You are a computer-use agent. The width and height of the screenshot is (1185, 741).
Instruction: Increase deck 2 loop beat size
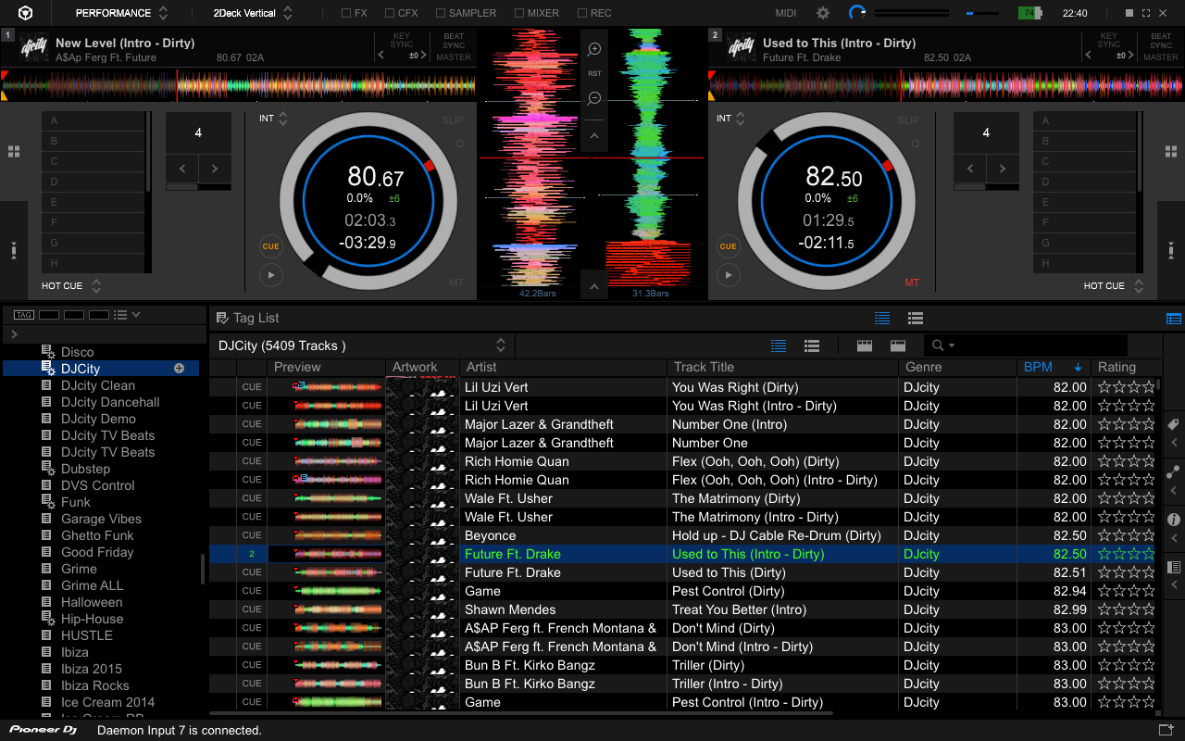(1003, 169)
